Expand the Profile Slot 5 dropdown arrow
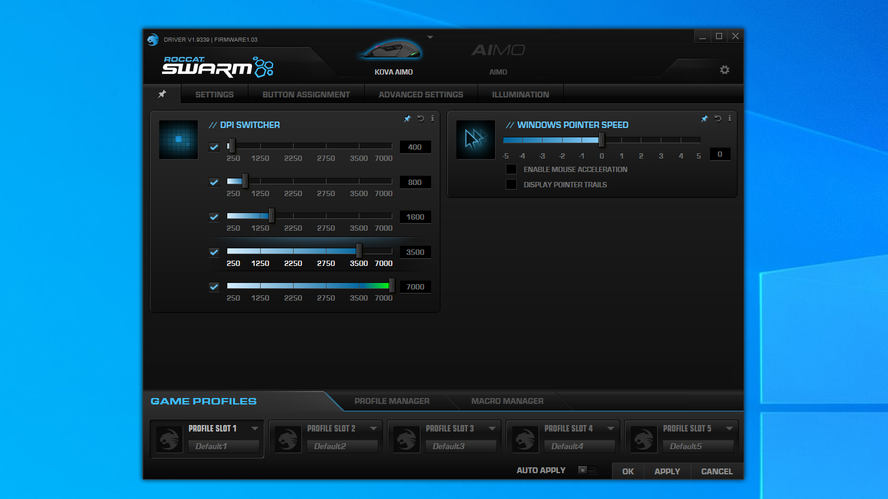Screen dimensions: 888x499 [x=729, y=429]
